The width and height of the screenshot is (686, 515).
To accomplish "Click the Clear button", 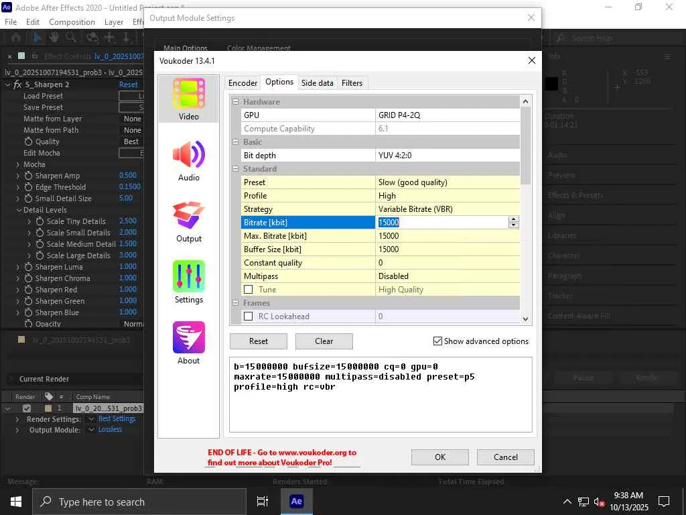I will pyautogui.click(x=324, y=341).
